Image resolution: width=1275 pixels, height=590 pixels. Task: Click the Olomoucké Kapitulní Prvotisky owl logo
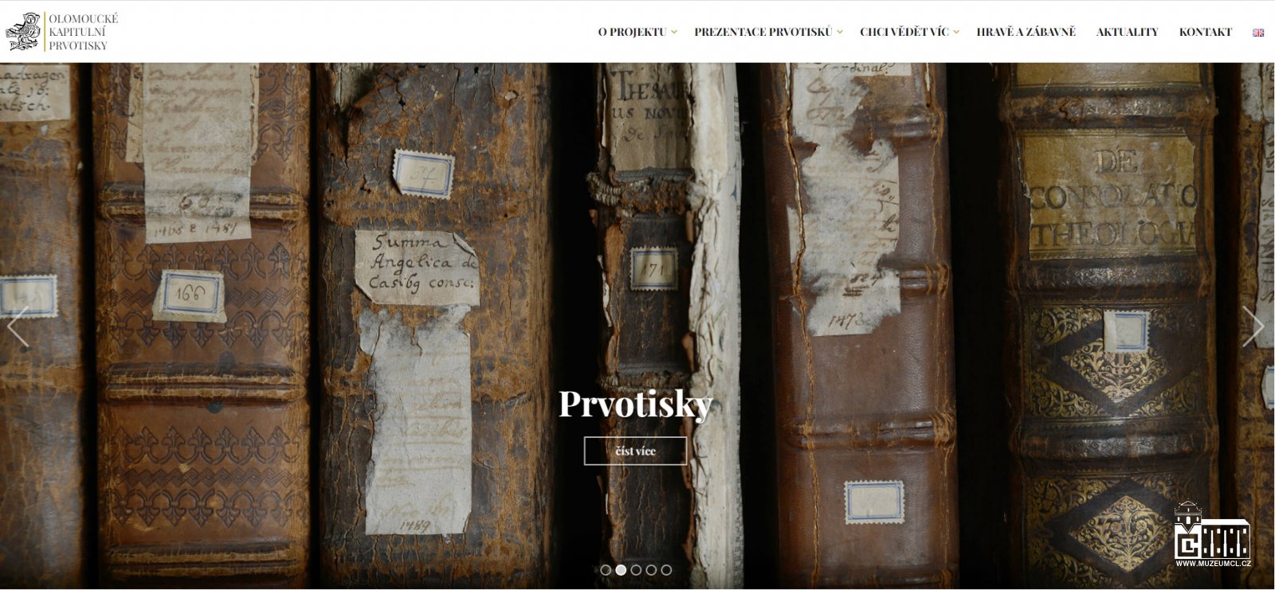coord(23,31)
